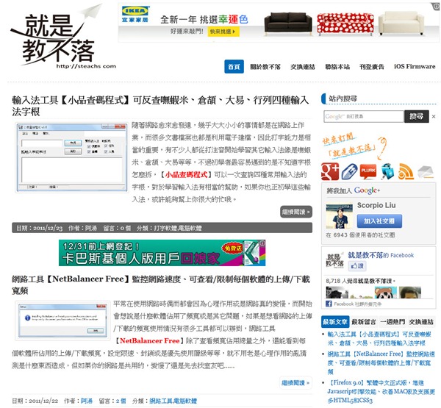Viewport: 441px width, 408px height.
Task: Click the Facebook logo in plugin footer
Action: (329, 304)
